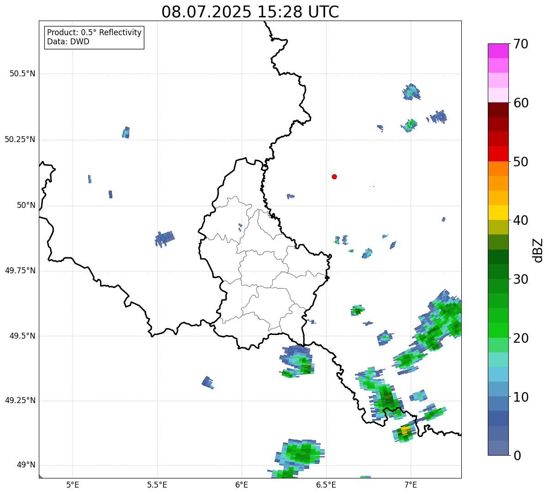Click the '20' colorbar tick label
Screen dimensions: 549x494
click(521, 338)
